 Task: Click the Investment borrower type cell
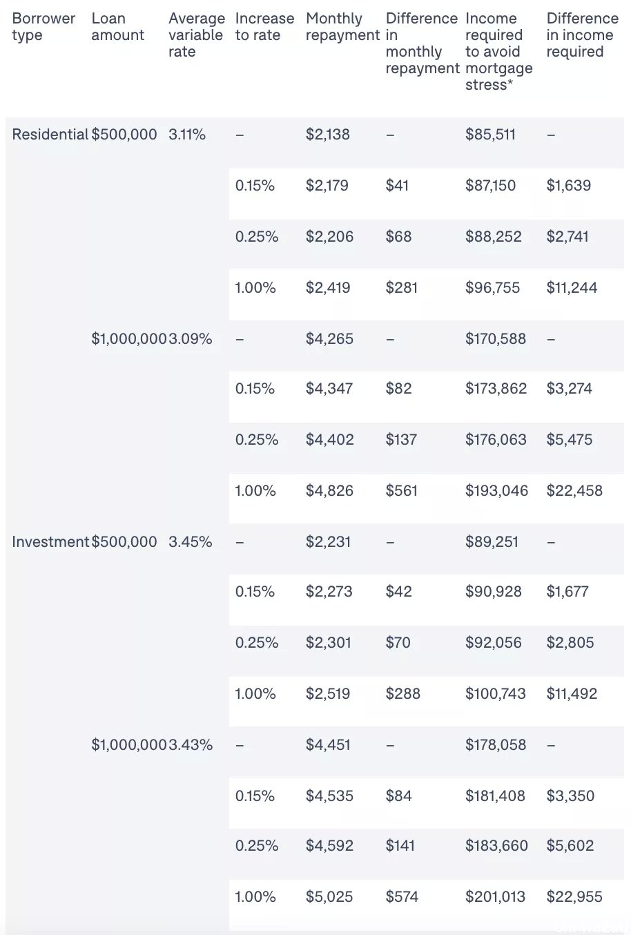(50, 542)
